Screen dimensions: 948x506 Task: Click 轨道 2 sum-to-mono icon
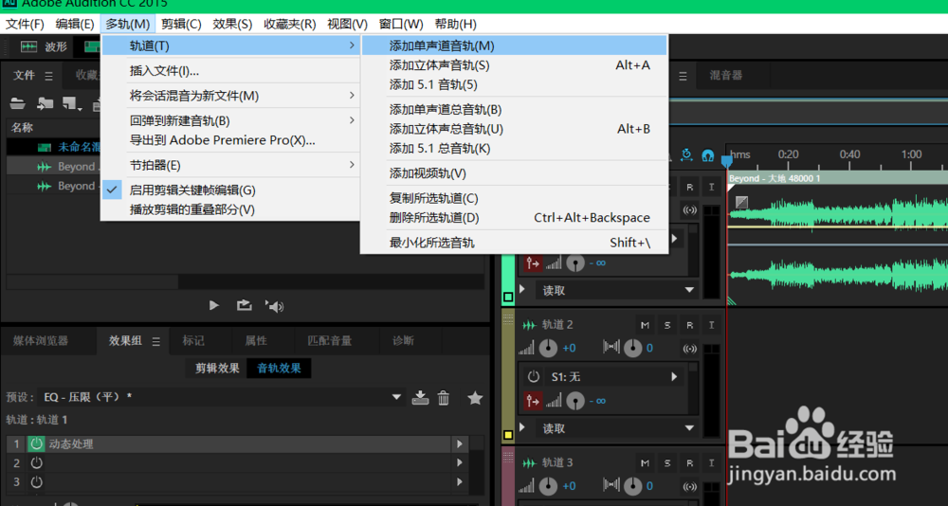pos(688,349)
